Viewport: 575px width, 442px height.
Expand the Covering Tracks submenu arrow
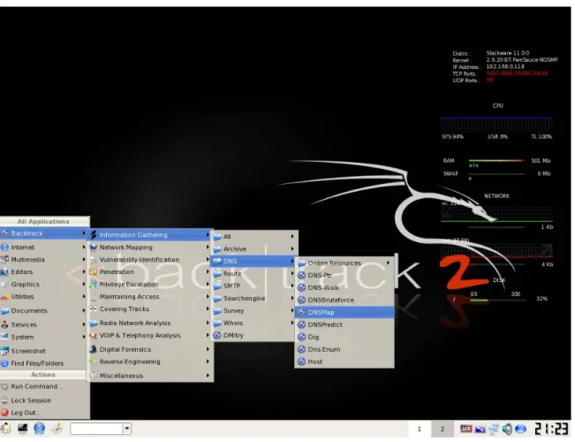click(x=208, y=309)
